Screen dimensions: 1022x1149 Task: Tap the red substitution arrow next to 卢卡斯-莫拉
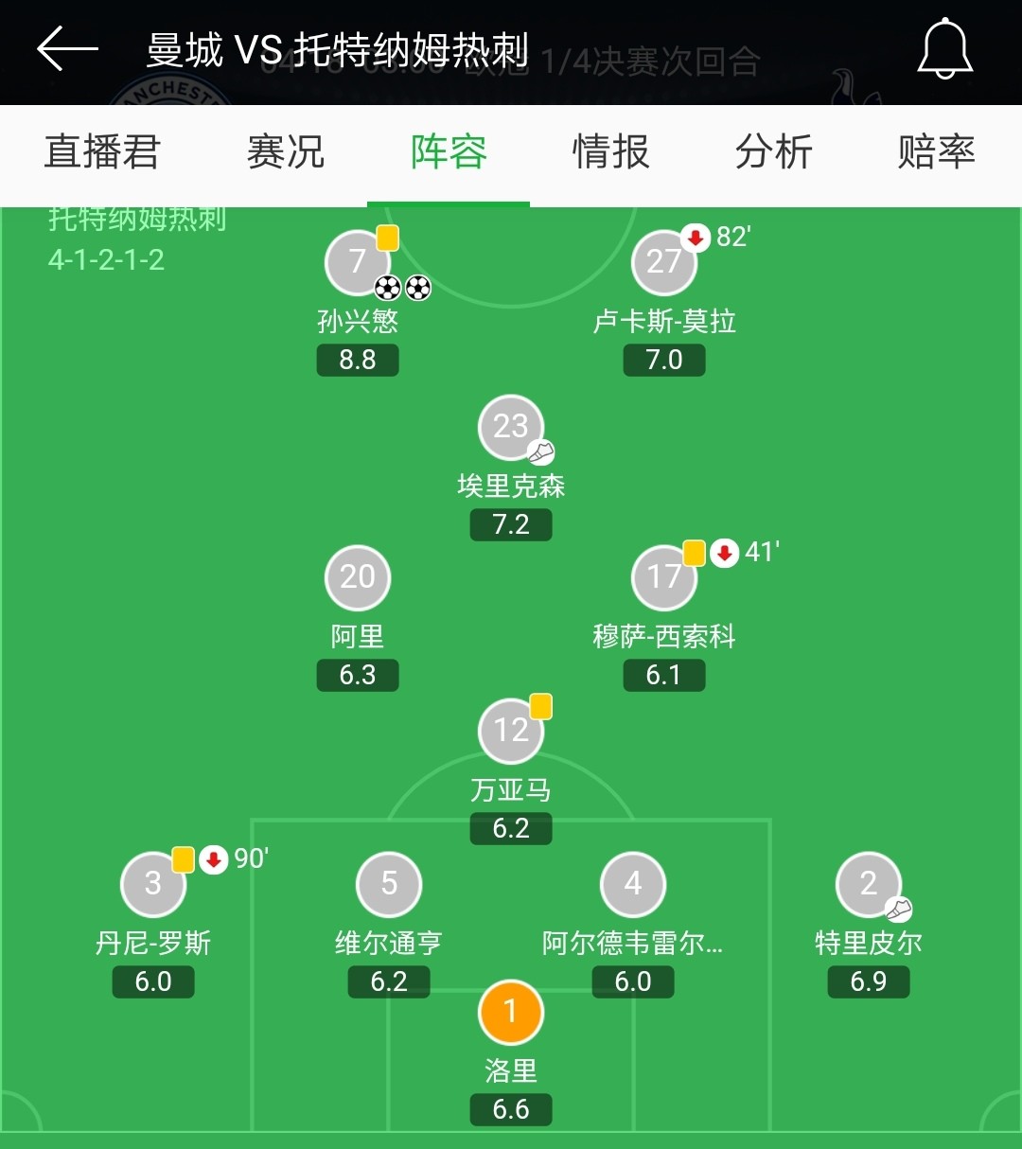pyautogui.click(x=696, y=239)
